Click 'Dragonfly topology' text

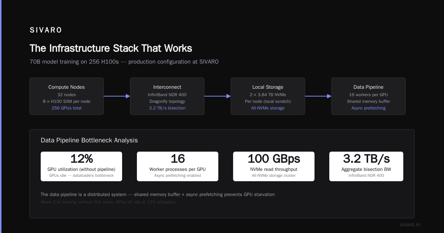point(167,101)
